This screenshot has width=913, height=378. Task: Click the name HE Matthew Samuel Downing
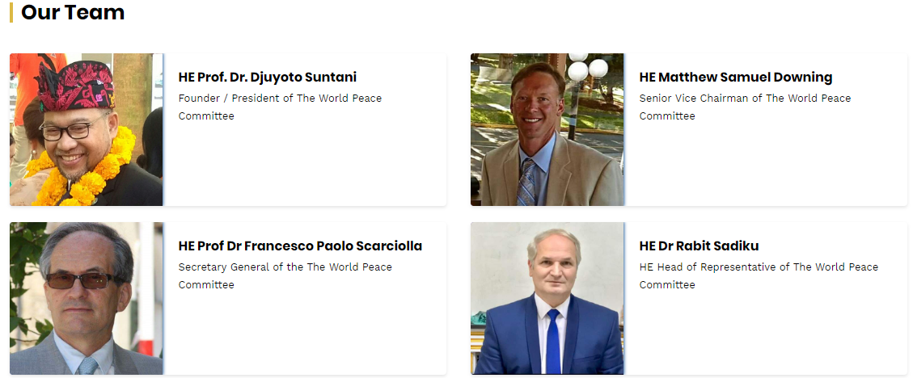tap(736, 77)
